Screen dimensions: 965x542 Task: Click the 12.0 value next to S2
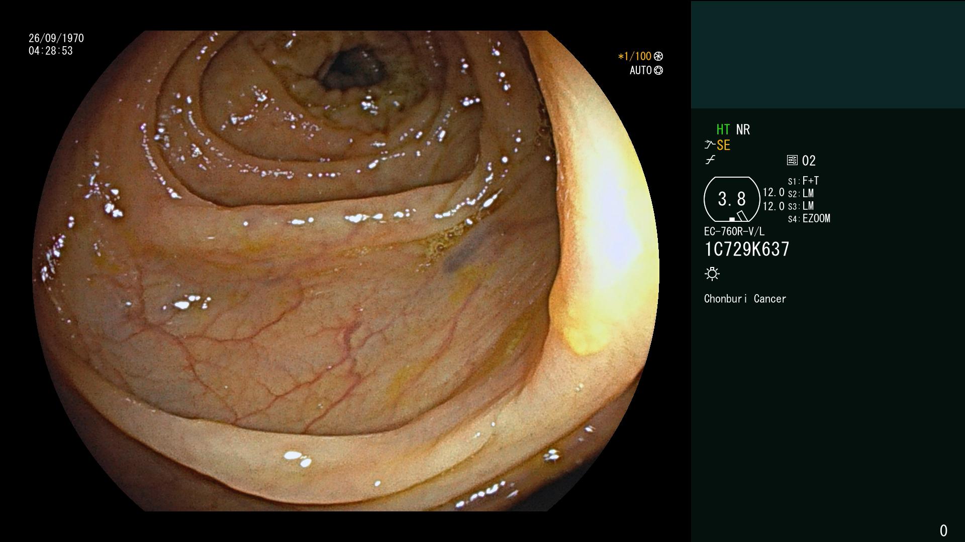click(x=774, y=193)
